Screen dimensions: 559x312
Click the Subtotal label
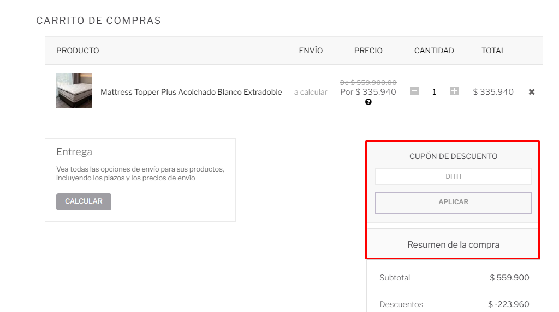(395, 278)
